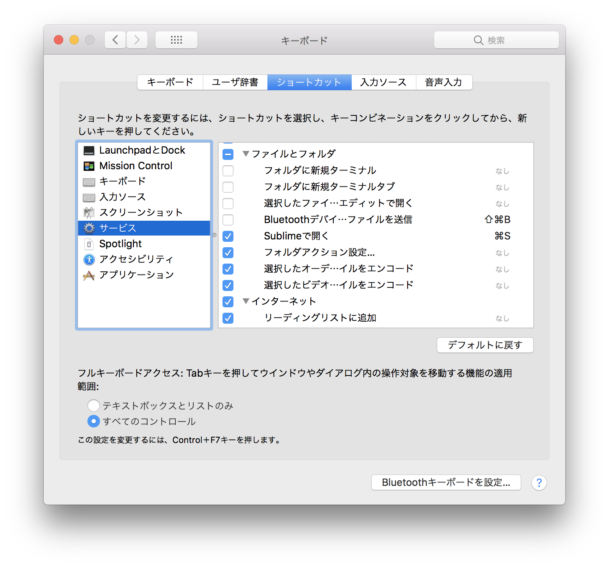Select the 入力ソース sidebar icon
The height and width of the screenshot is (567, 609).
(x=89, y=197)
